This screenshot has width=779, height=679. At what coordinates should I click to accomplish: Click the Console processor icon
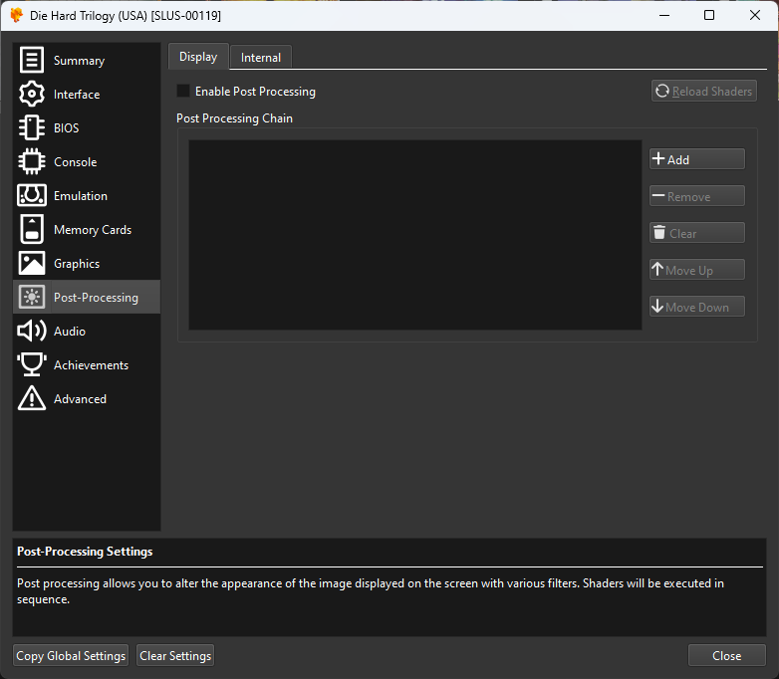pyautogui.click(x=32, y=161)
